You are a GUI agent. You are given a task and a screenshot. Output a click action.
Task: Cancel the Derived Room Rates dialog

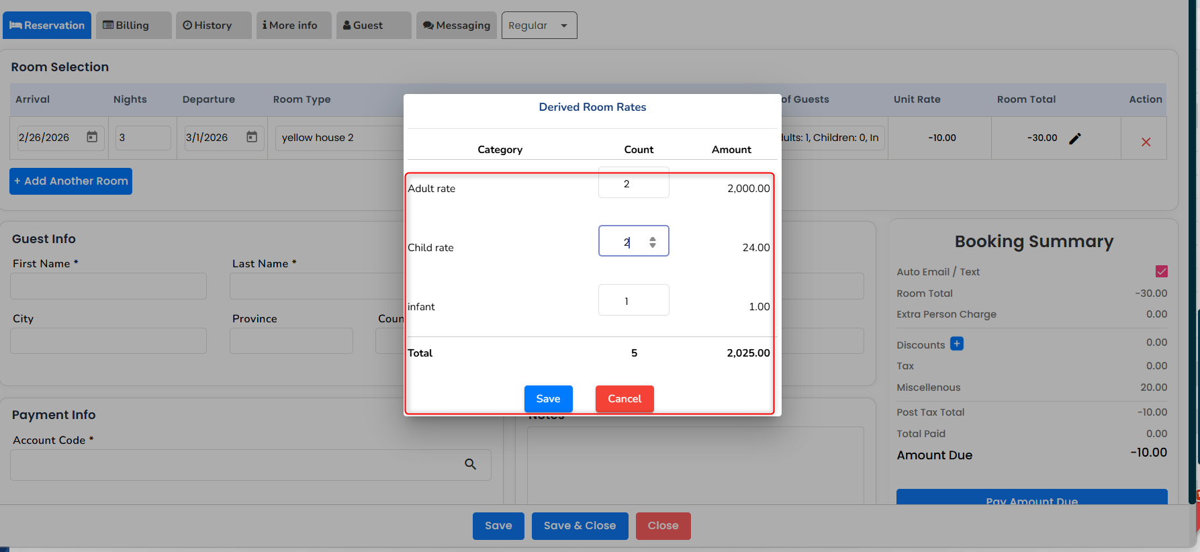coord(625,399)
